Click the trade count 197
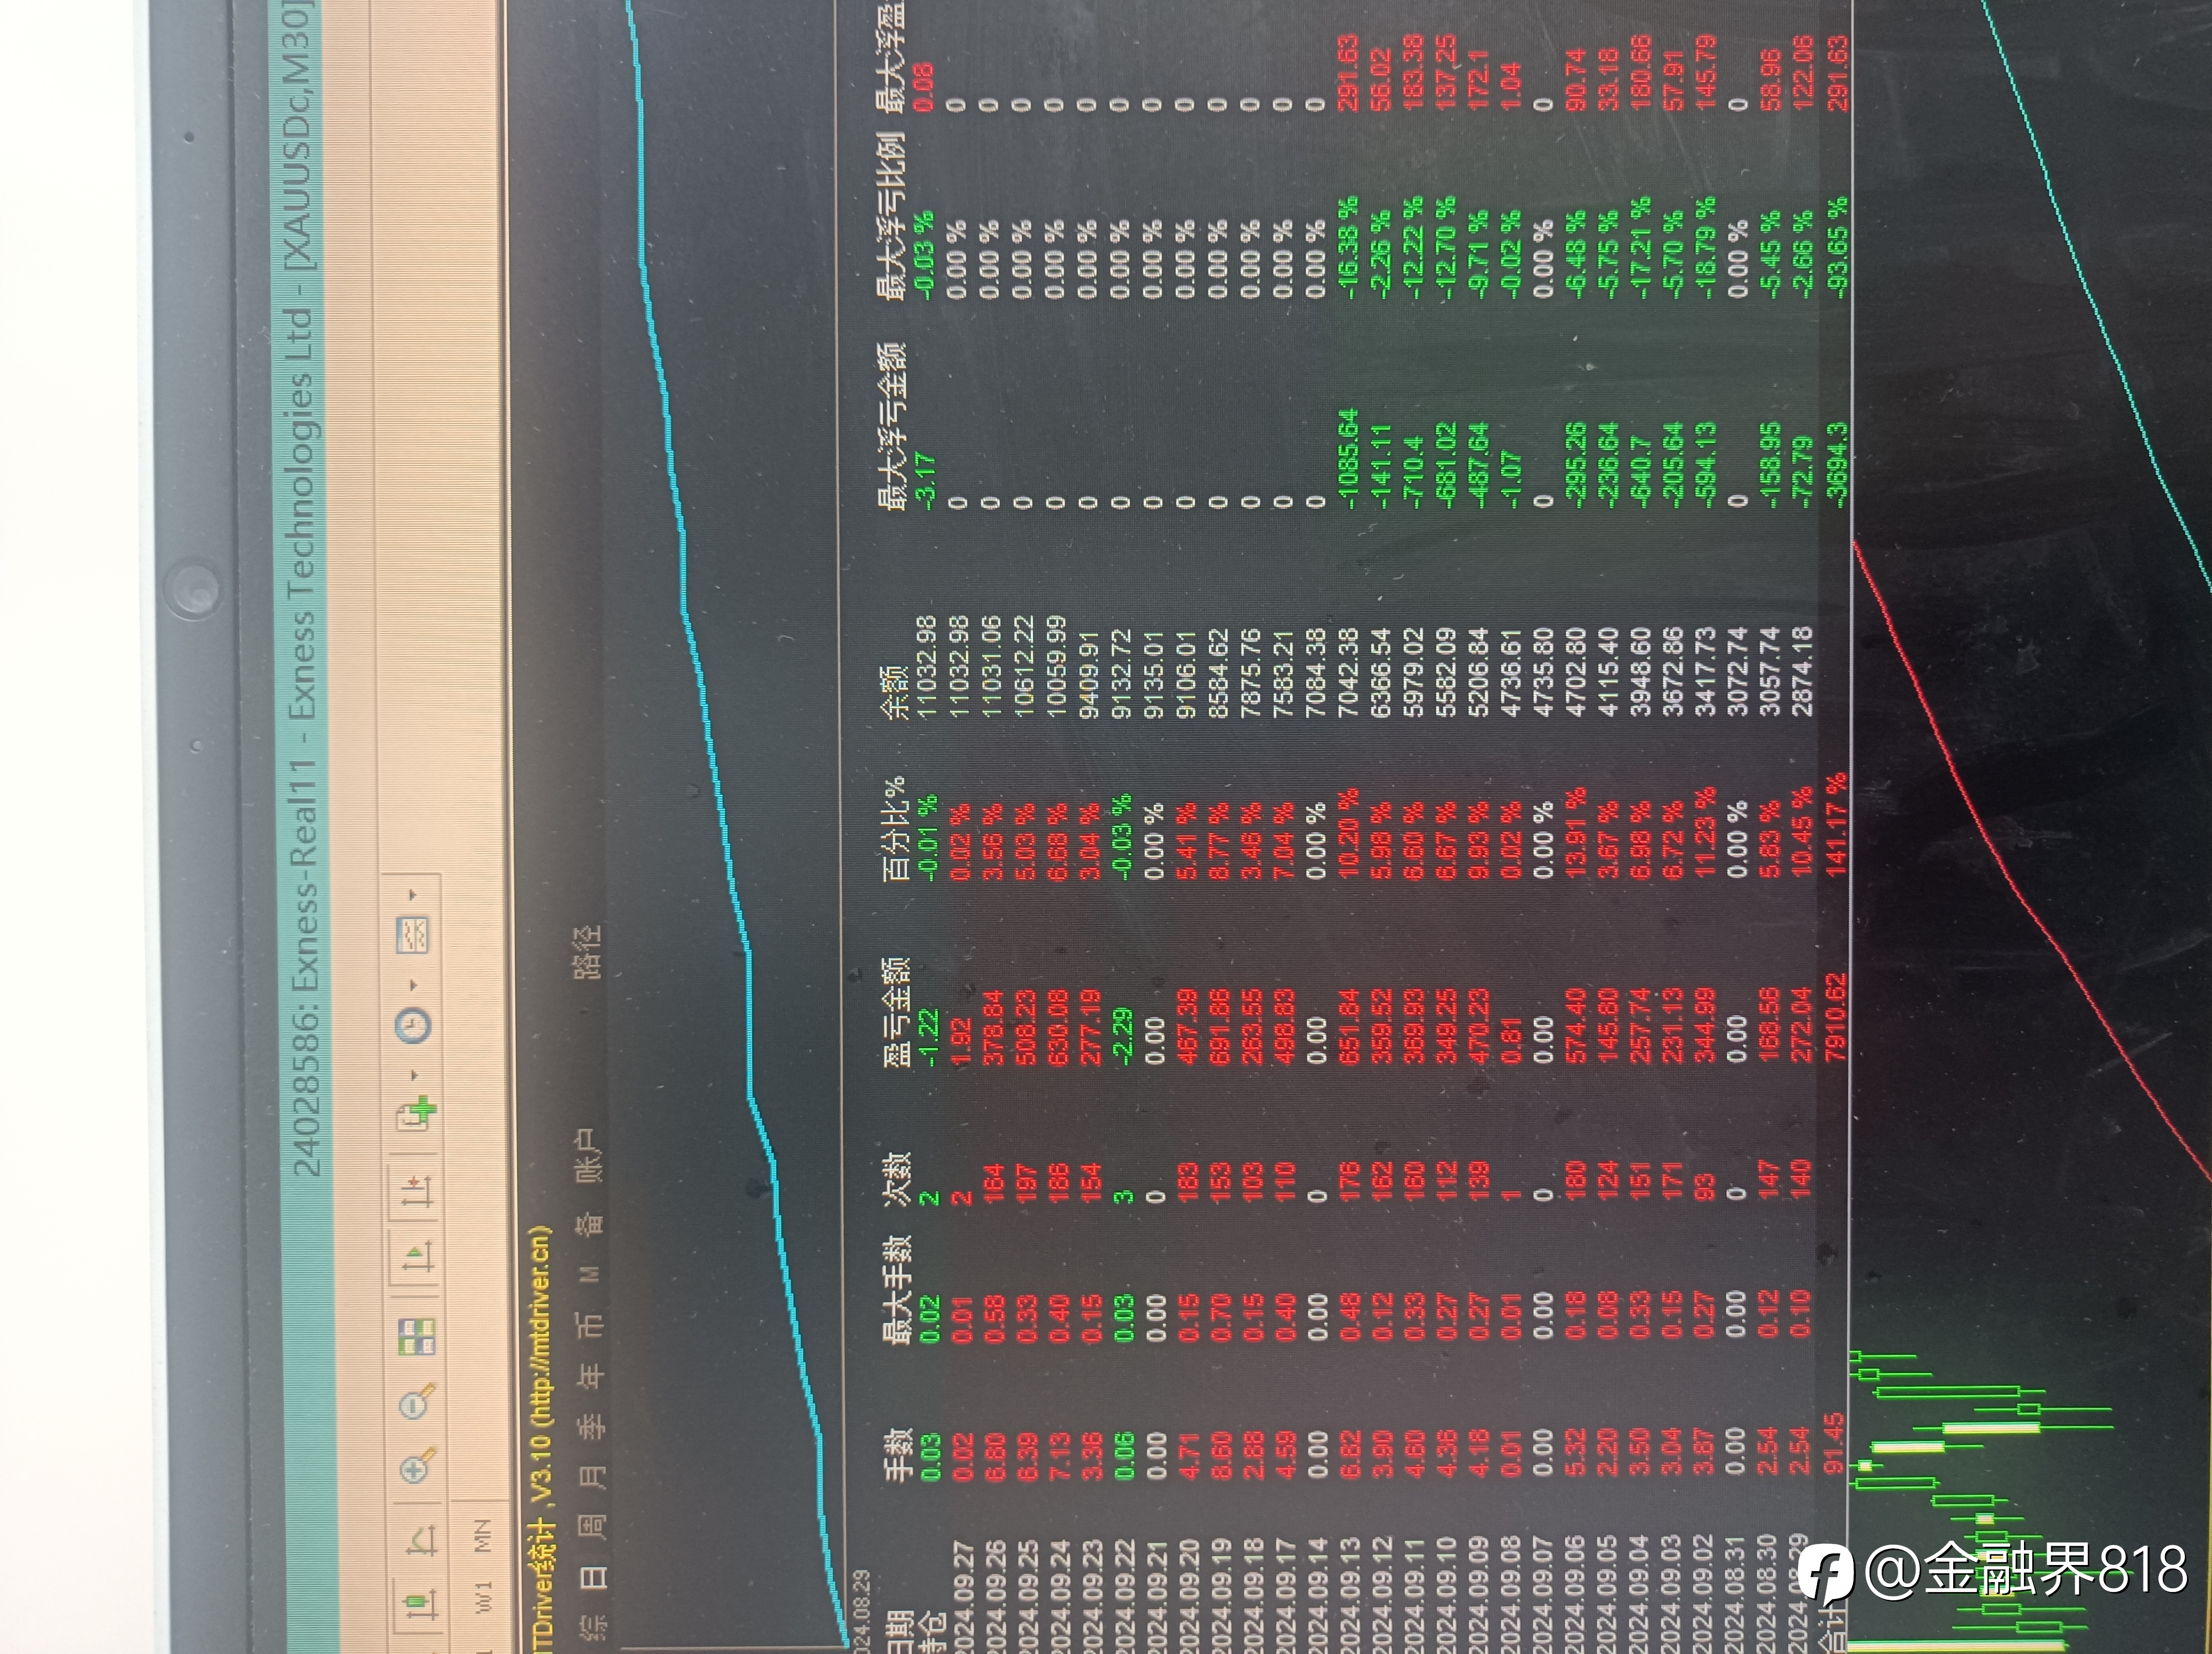Screen dimensions: 2212x1654 pyautogui.click(x=1025, y=1184)
